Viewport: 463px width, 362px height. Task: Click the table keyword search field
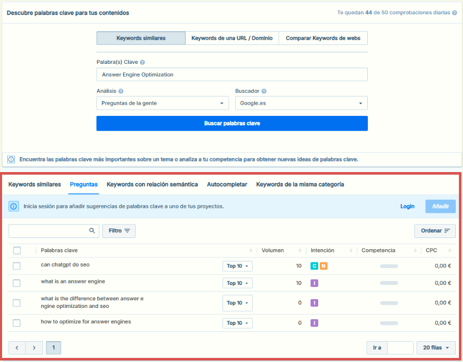(54, 230)
